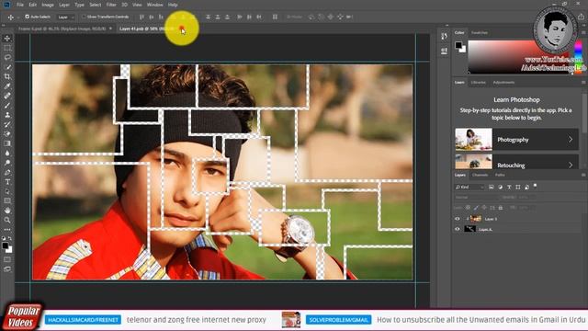Toggle lock position icon
This screenshot has height=331, width=588.
[484, 208]
